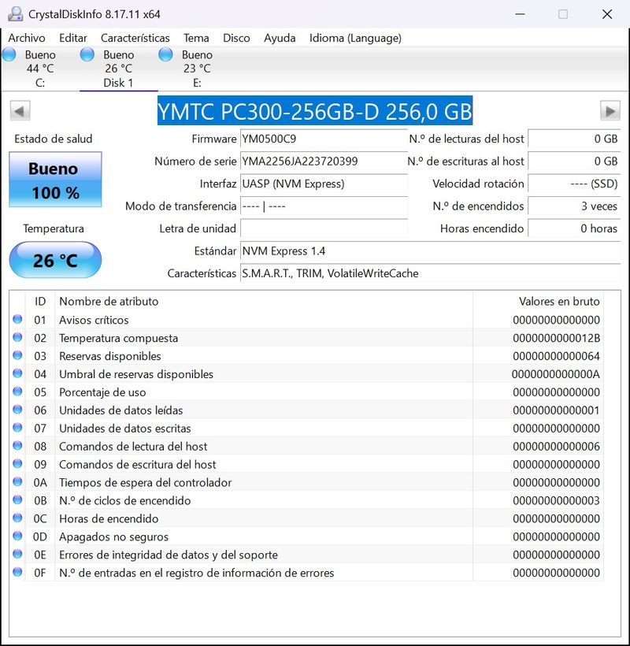Viewport: 630px width, 646px height.
Task: Click raw value 00000000000064
Action: (556, 356)
